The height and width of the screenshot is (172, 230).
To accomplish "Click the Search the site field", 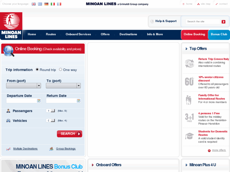I will (x=203, y=21).
